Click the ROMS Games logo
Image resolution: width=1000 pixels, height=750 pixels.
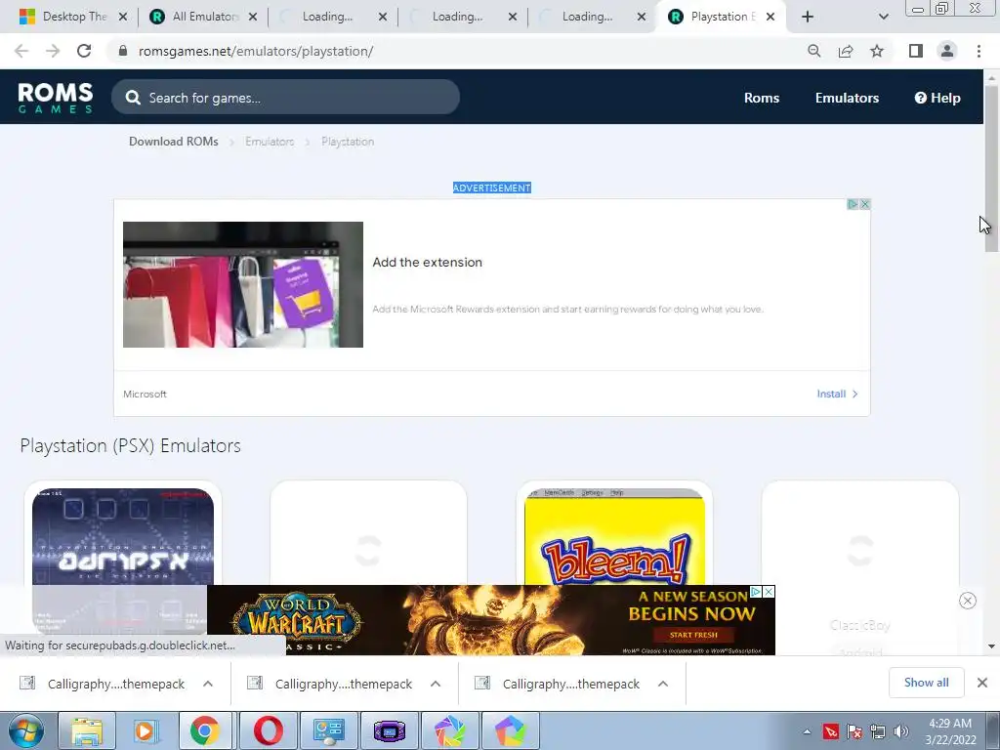[56, 98]
